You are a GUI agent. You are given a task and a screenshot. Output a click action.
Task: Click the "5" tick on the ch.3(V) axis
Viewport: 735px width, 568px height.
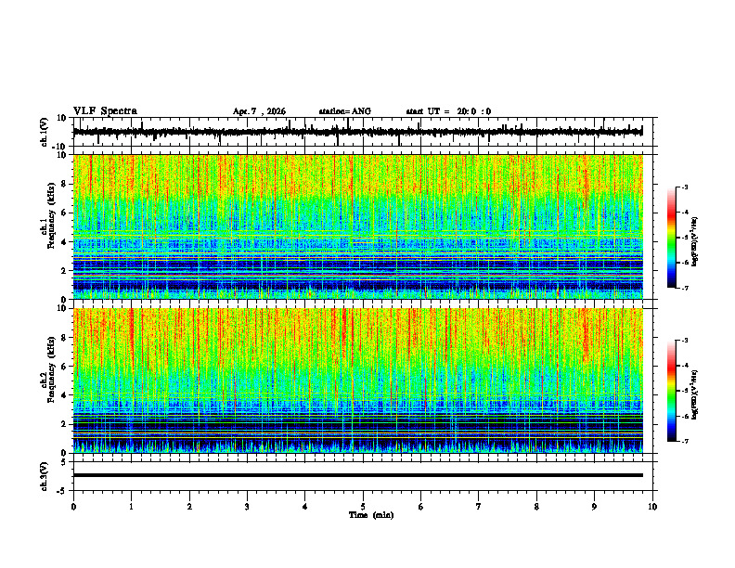[x=64, y=462]
